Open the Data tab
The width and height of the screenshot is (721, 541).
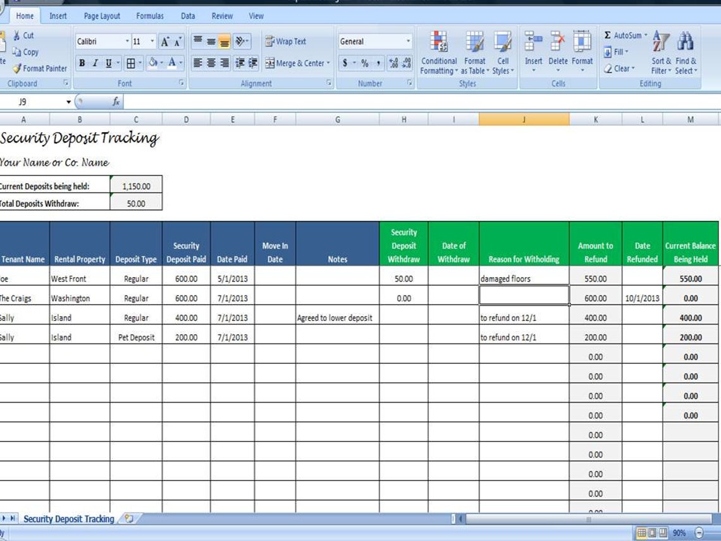[x=188, y=16]
